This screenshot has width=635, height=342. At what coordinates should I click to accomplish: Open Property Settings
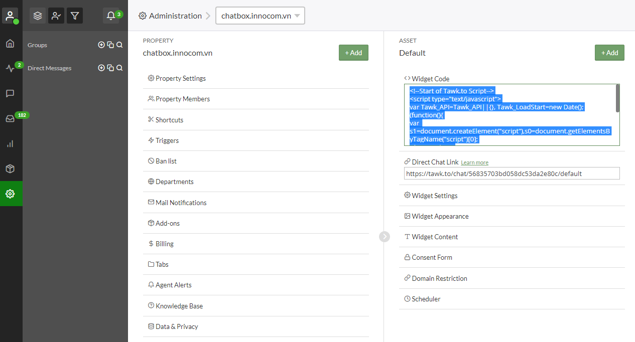(256, 78)
